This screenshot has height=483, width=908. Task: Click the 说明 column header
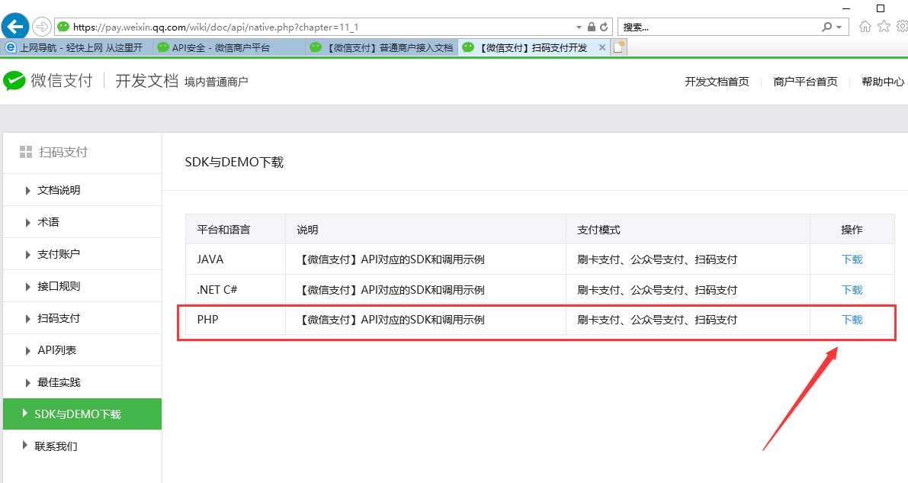425,230
